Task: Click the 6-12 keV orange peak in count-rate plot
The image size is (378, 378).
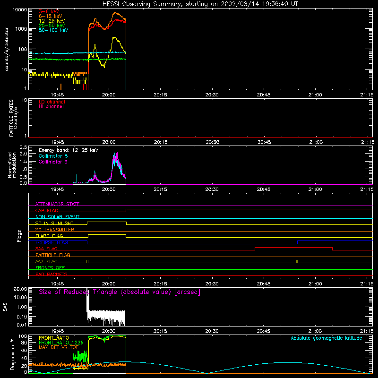Action: click(x=115, y=13)
